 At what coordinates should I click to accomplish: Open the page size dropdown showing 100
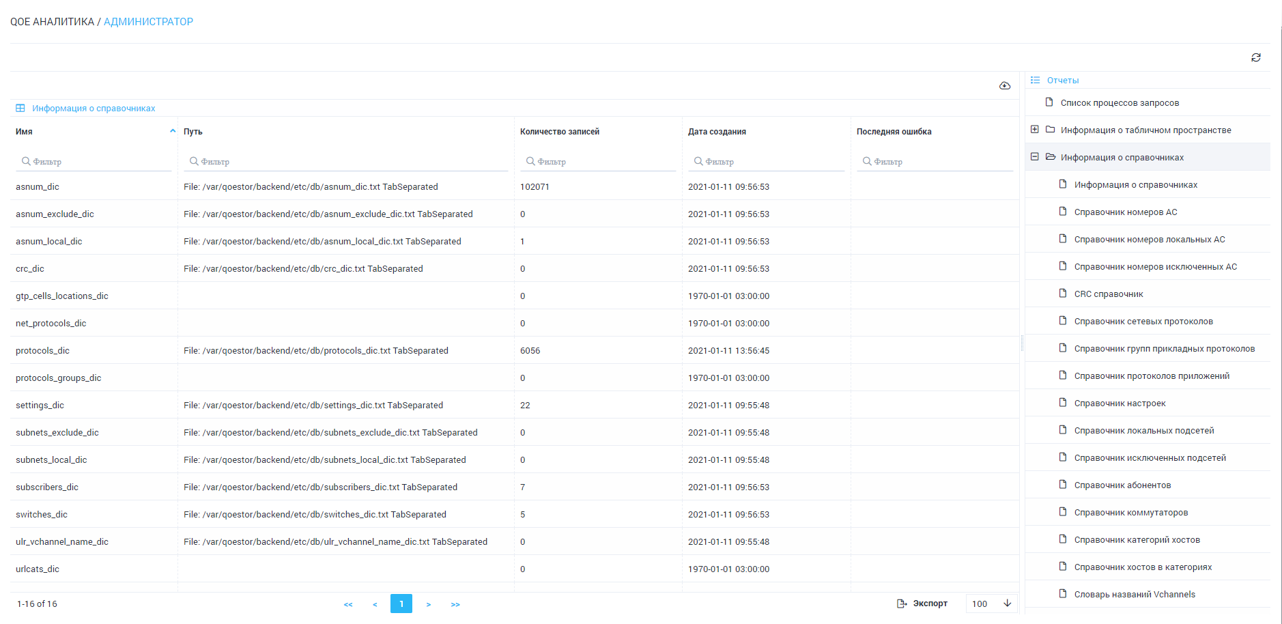(x=991, y=604)
